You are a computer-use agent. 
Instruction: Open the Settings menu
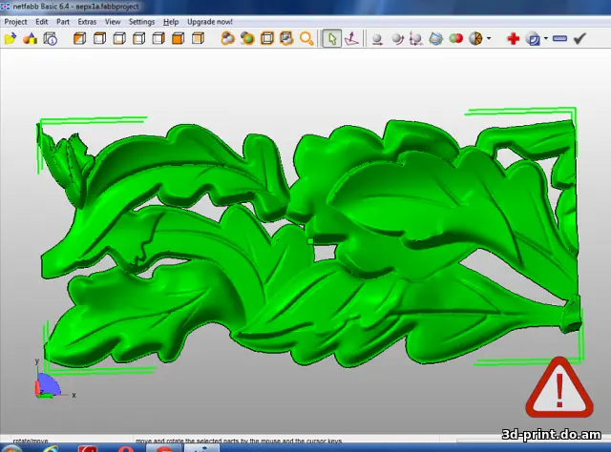(x=142, y=22)
